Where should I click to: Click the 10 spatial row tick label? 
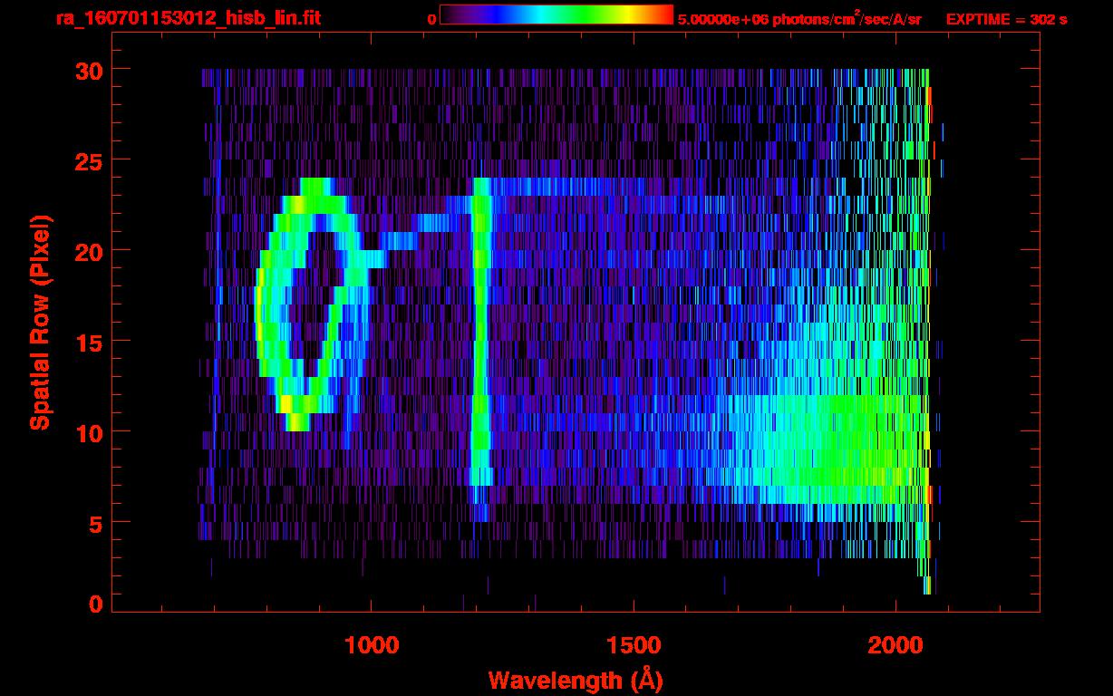coord(89,432)
